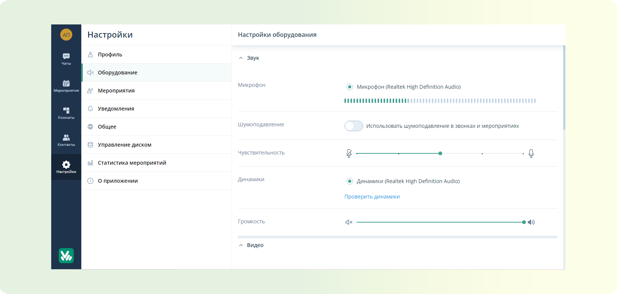Screen dimensions: 617x294
Task: Open the Профиль settings item
Action: coord(110,55)
